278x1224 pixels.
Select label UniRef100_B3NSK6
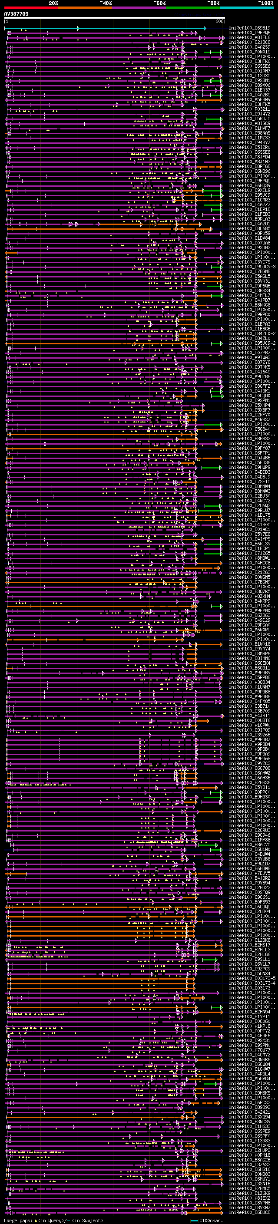coord(249,1059)
